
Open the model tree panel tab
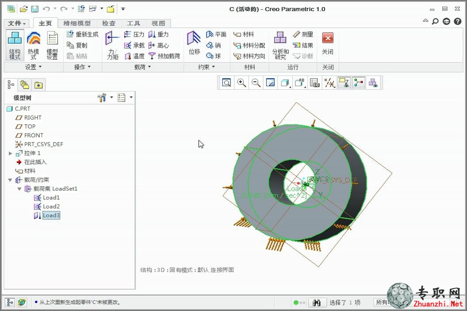pos(11,85)
